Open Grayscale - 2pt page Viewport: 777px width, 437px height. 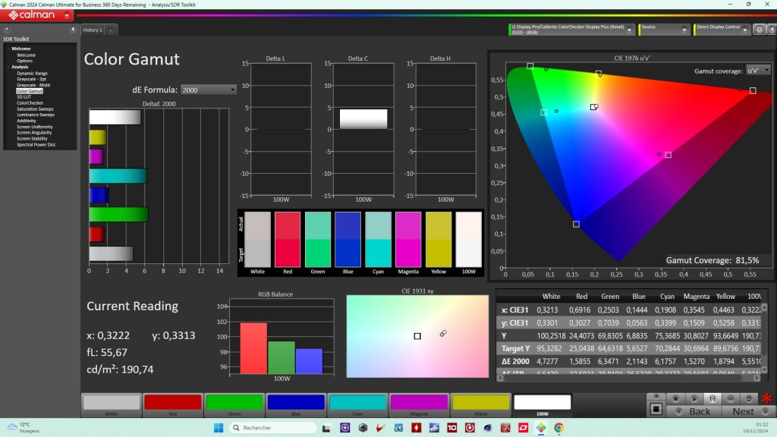pos(31,79)
